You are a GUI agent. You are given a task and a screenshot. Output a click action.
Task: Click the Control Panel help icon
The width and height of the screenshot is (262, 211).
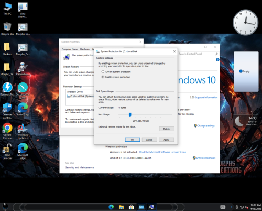tap(217, 60)
